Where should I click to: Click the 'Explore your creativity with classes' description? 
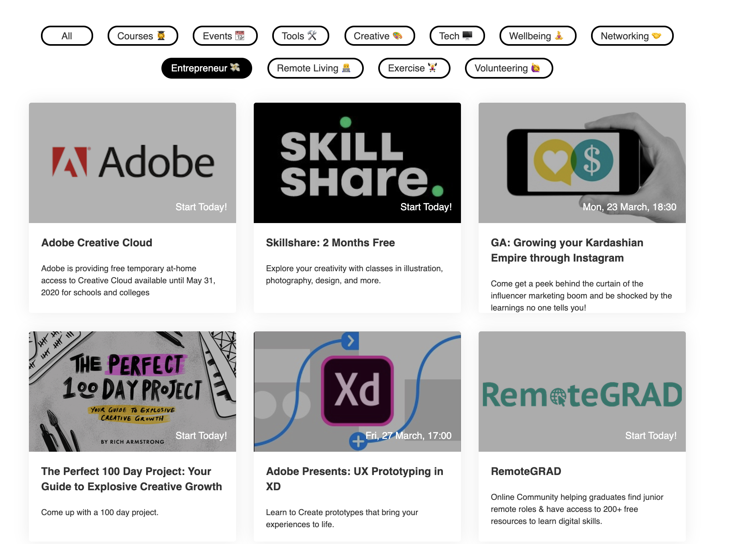[354, 274]
